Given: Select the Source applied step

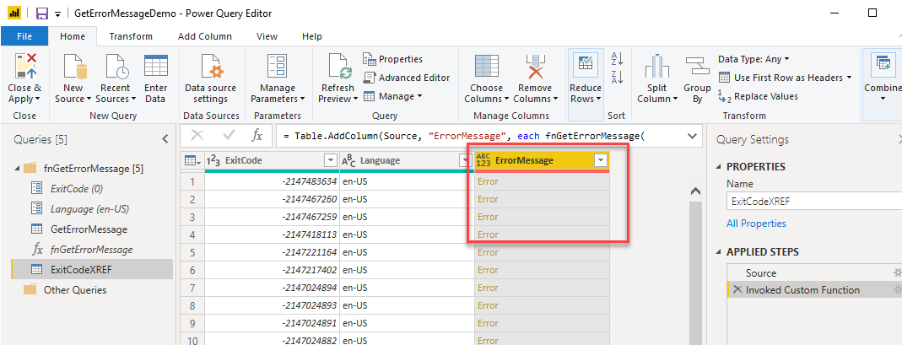Looking at the screenshot, I should point(760,273).
